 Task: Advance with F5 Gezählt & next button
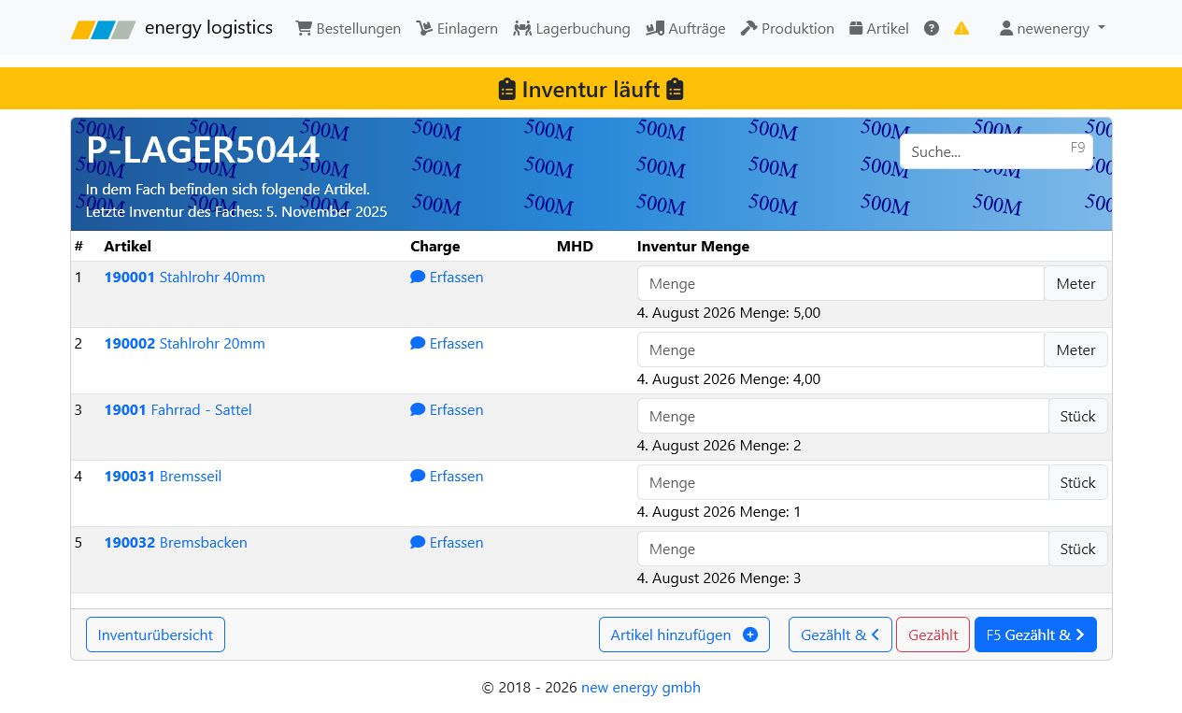[1035, 635]
